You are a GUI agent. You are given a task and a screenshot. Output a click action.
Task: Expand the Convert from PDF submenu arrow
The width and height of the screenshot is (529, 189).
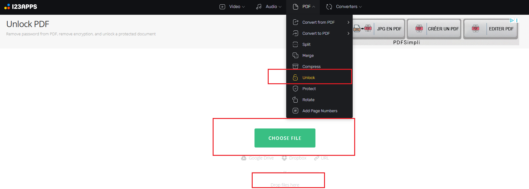point(348,22)
